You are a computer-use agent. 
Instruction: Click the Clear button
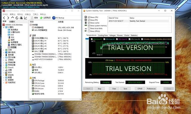[x=114, y=89]
